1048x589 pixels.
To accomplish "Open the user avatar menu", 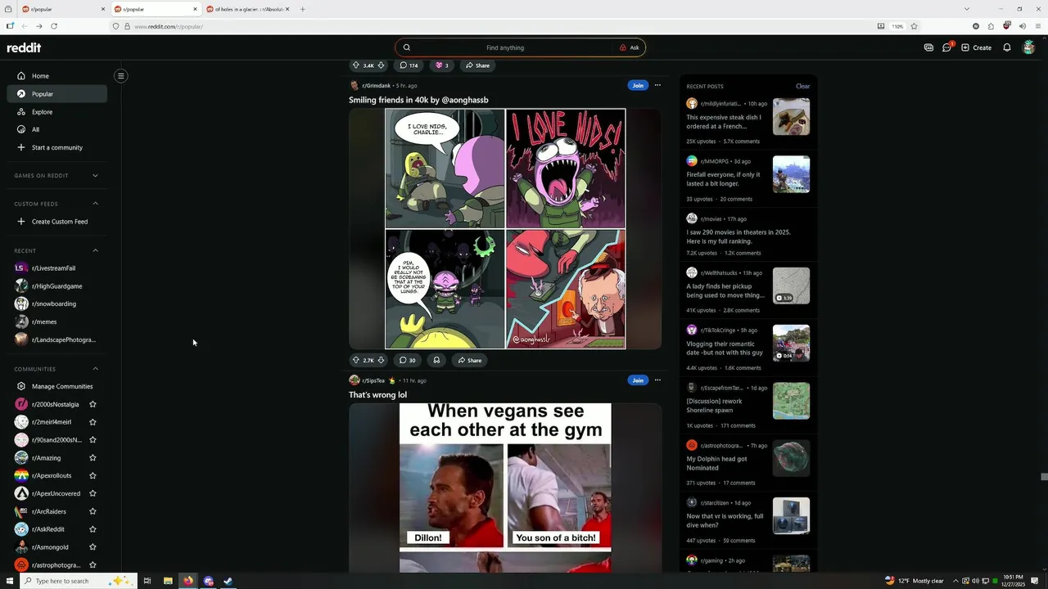I will coord(1029,47).
